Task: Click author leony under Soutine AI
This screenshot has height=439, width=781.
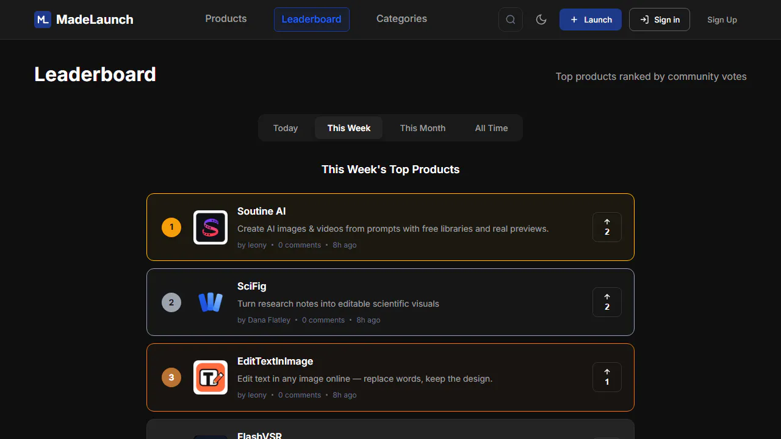Action: [252, 245]
